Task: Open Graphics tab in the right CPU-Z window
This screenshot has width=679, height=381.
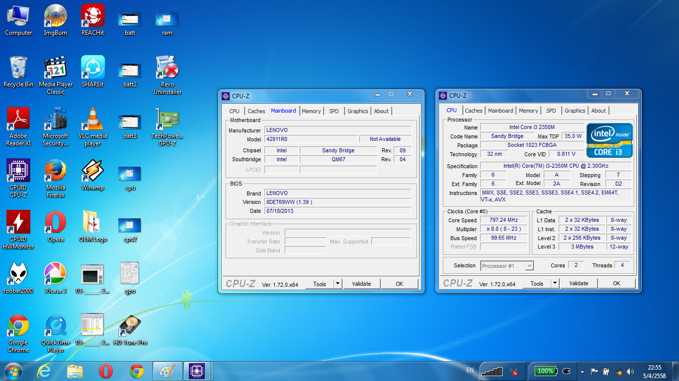Action: pyautogui.click(x=575, y=111)
